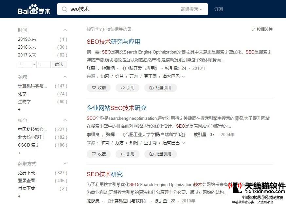
Task: Click 引用 button for SEO技术研究与应用
Action: [x=128, y=88]
